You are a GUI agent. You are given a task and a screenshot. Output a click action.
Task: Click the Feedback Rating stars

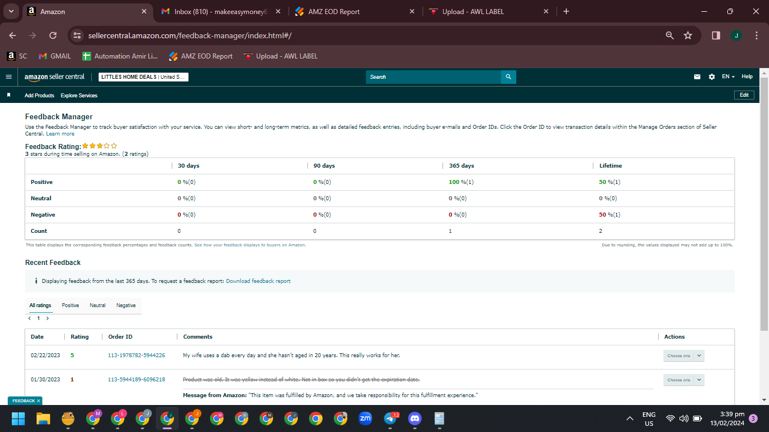(100, 146)
